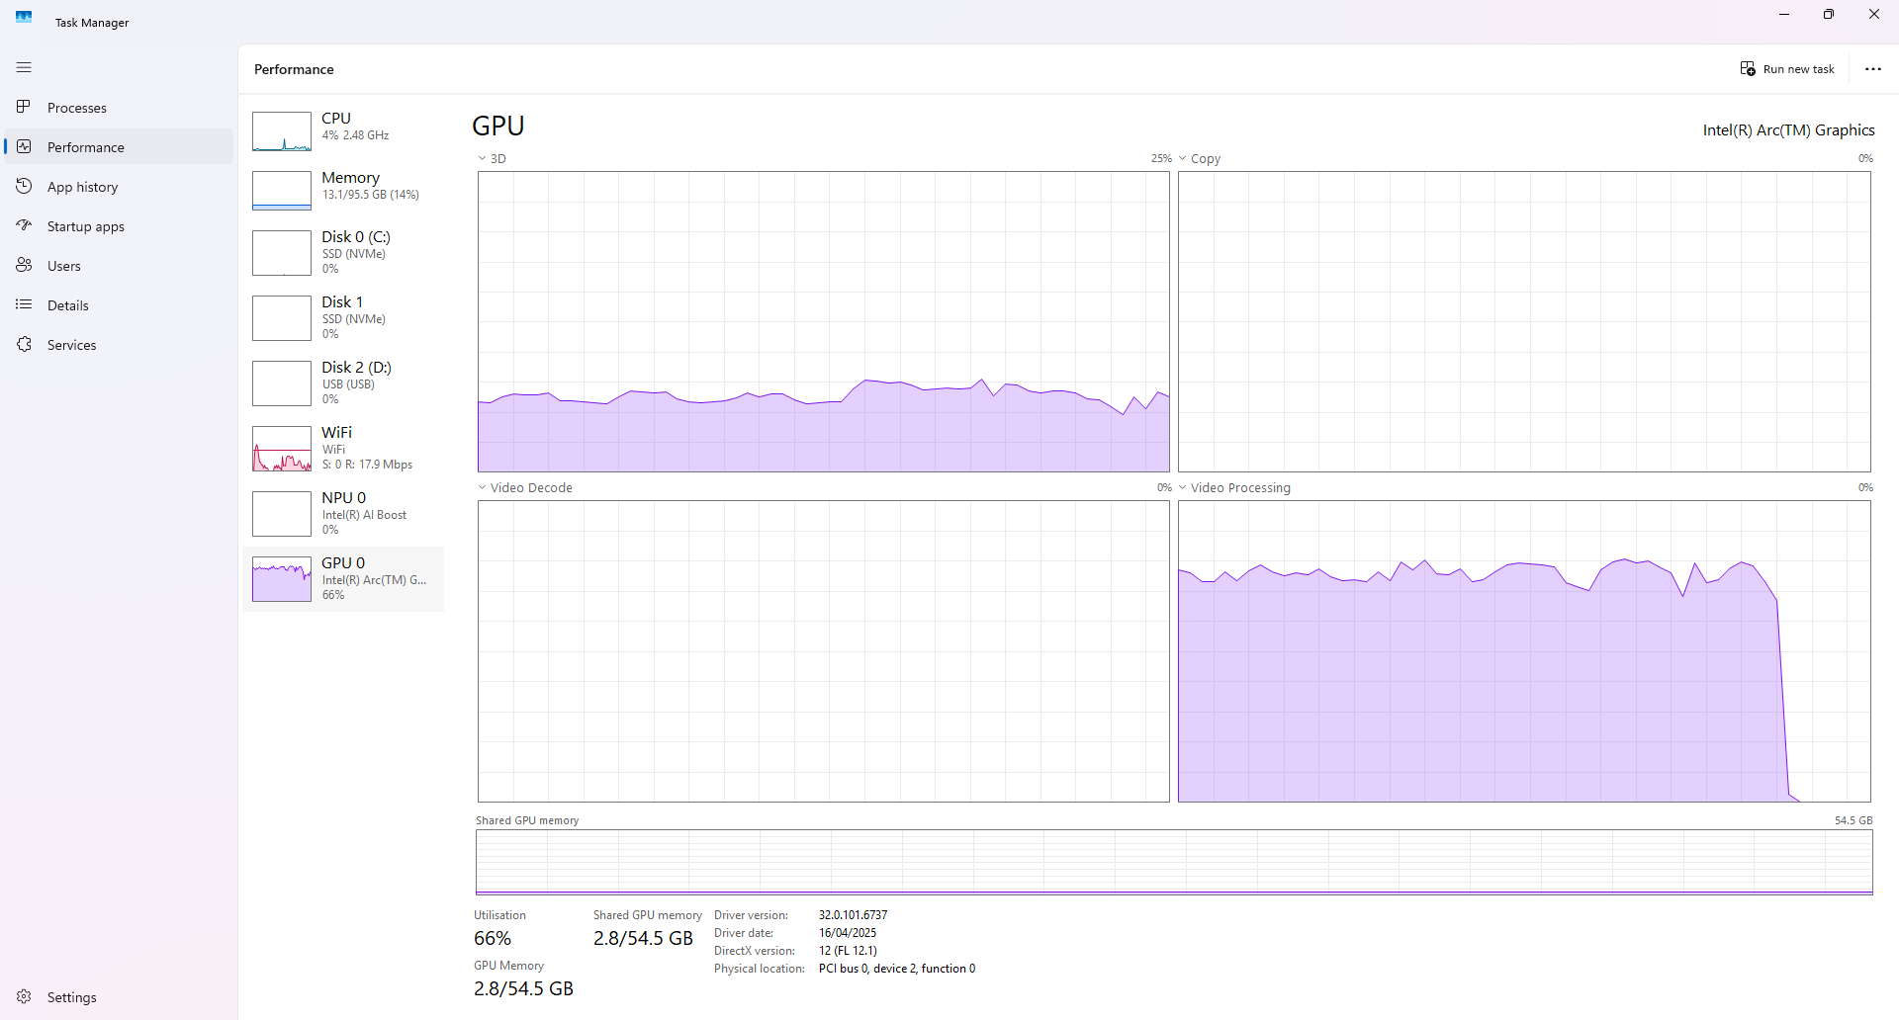The width and height of the screenshot is (1899, 1020).
Task: Open the Video Decode engine dropdown
Action: pyautogui.click(x=483, y=487)
